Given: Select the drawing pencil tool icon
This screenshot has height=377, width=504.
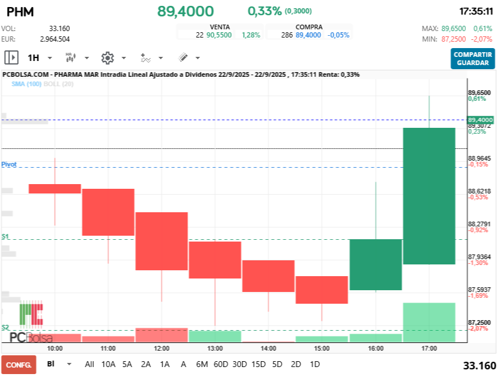Looking at the screenshot, I should tap(183, 57).
